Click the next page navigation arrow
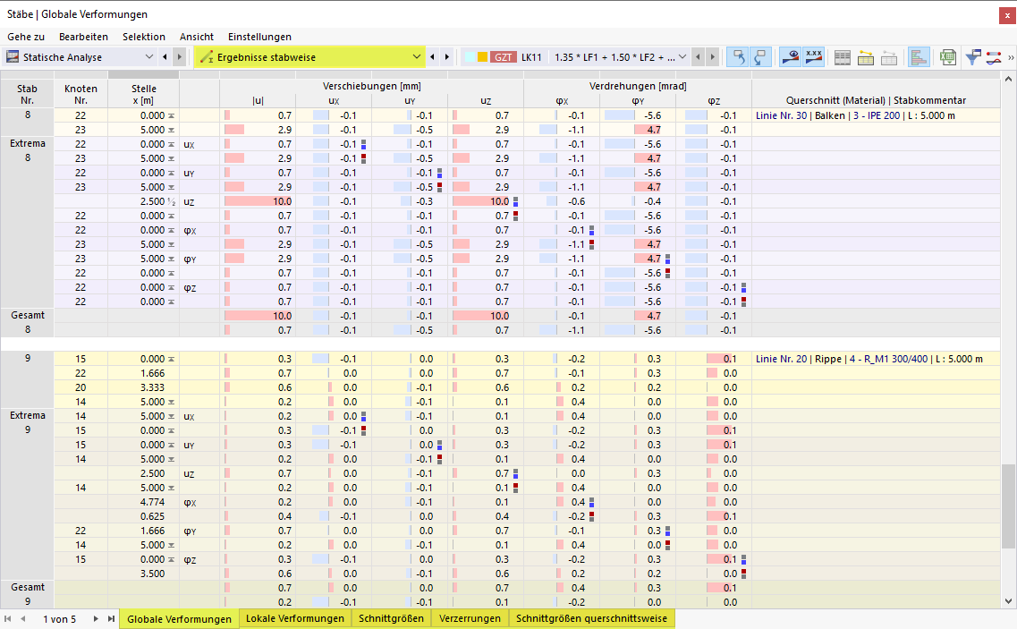The image size is (1017, 629). coord(96,618)
